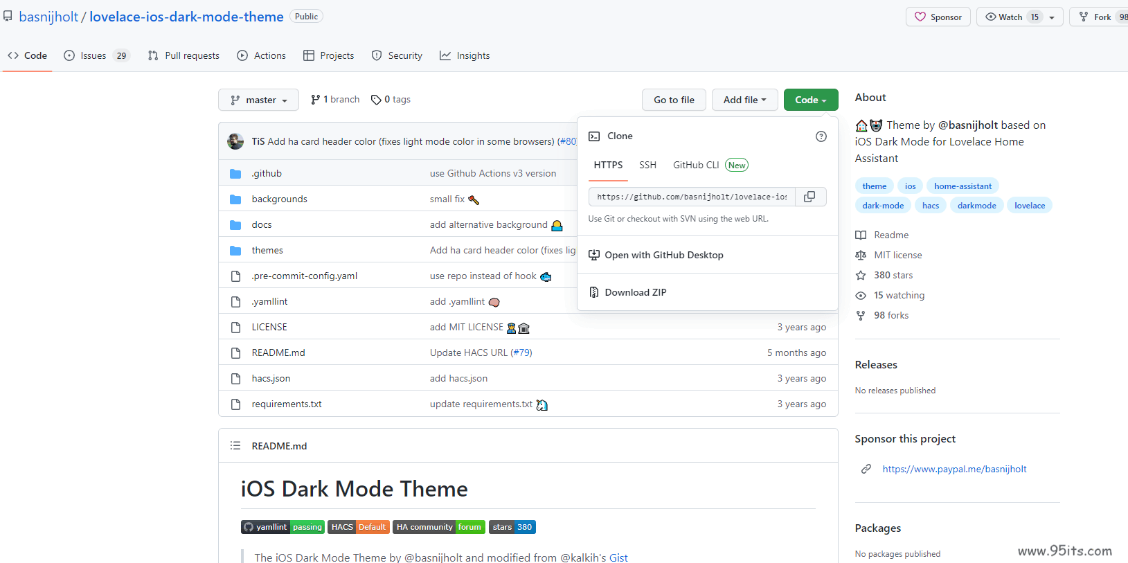Viewport: 1128px width, 563px height.
Task: Click the forks icon in About
Action: [x=861, y=316]
